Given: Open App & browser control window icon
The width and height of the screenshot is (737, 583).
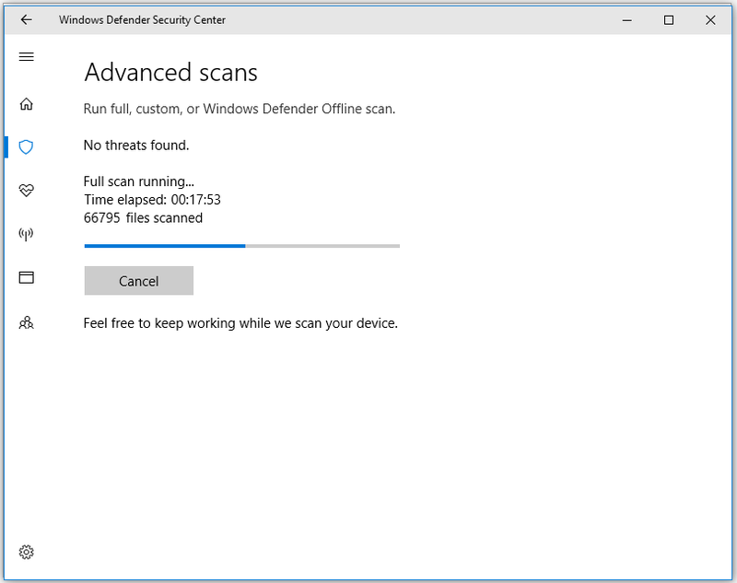Looking at the screenshot, I should (x=27, y=277).
